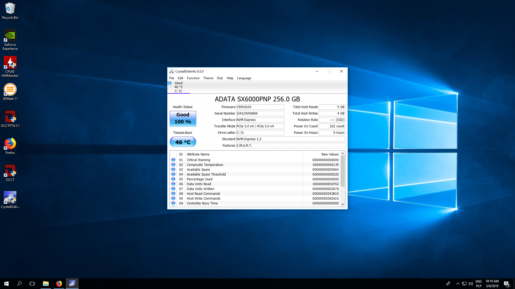
Task: Click the Composite Temperature status orb
Action: tap(173, 165)
